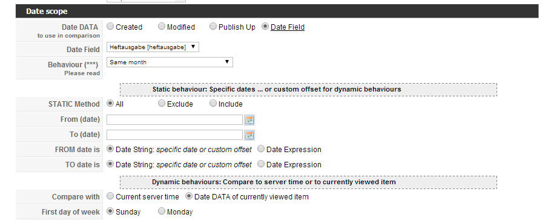Select Date DATA of currently viewed item
The height and width of the screenshot is (220, 554).
click(189, 196)
